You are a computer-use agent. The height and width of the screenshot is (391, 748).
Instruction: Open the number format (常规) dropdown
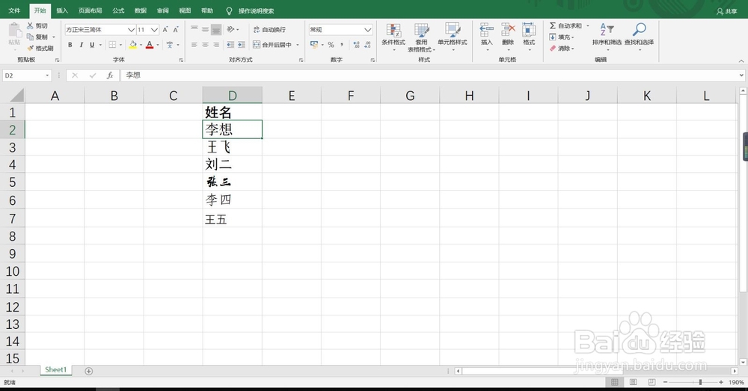[x=368, y=30]
